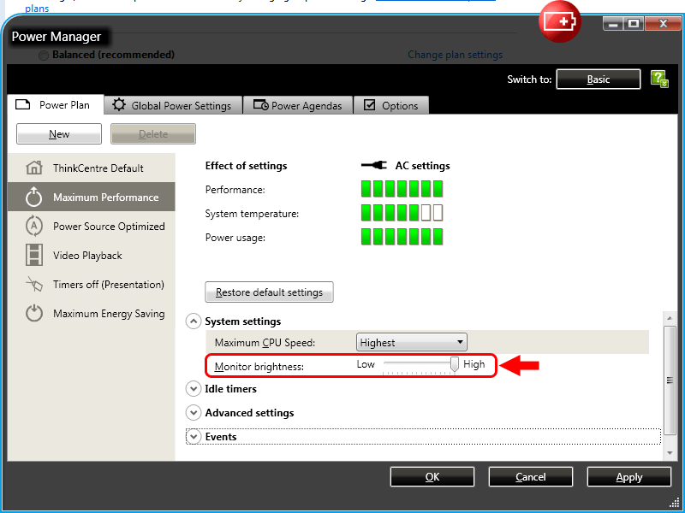
Task: Expand the Events section
Action: tap(194, 437)
